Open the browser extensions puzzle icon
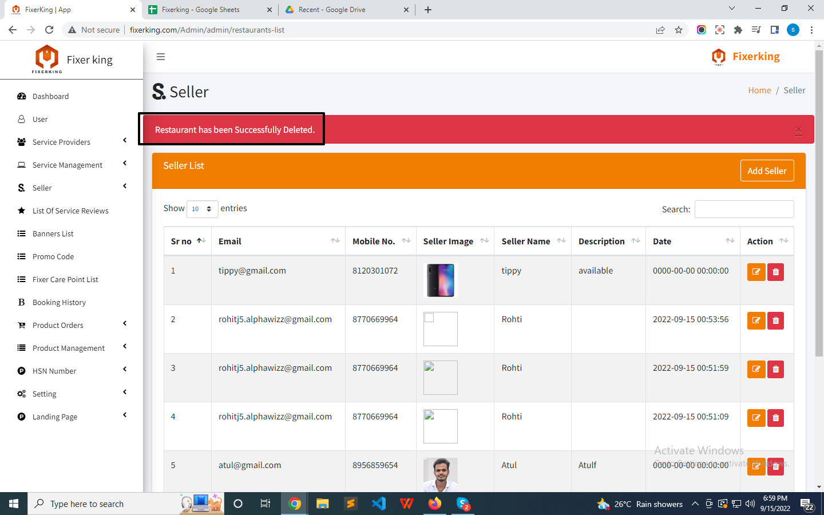This screenshot has width=824, height=515. (x=738, y=30)
